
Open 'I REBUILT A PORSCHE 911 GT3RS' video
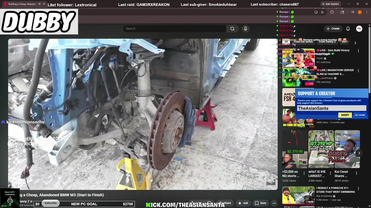(336, 190)
